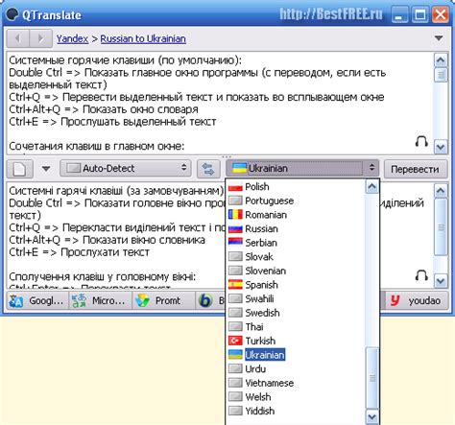Screen dimensions: 455x425
Task: Choose Thai from the list
Action: (296, 327)
